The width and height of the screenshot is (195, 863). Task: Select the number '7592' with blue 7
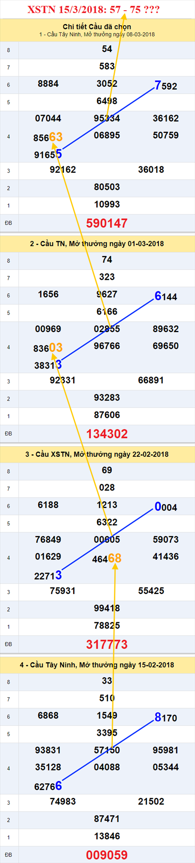tap(166, 86)
